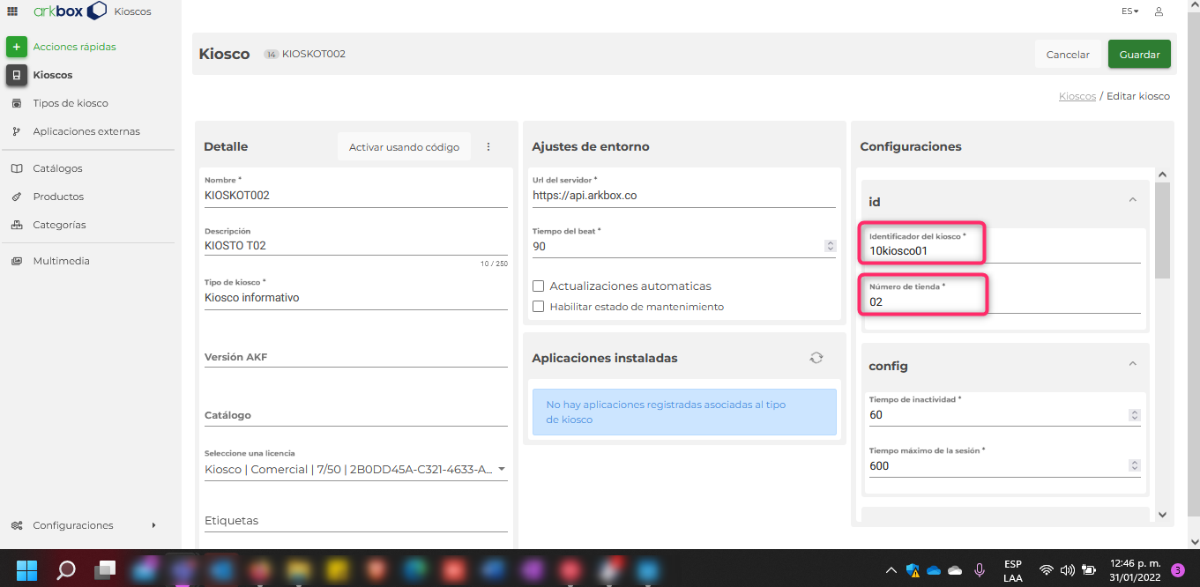Open Acciones rápidas with the plus icon
Screen dimensions: 1200x587
click(16, 46)
